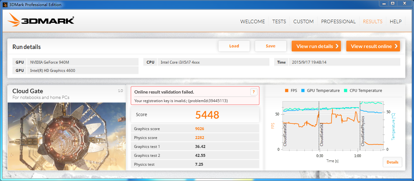Click the overall score 5448
Screen dimensions: 414x181
coord(207,115)
